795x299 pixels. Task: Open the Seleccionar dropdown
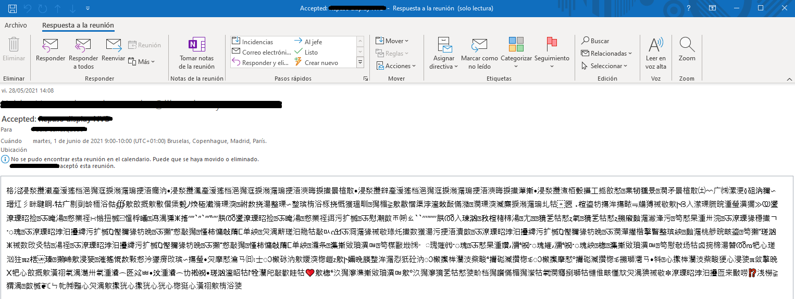click(x=604, y=66)
